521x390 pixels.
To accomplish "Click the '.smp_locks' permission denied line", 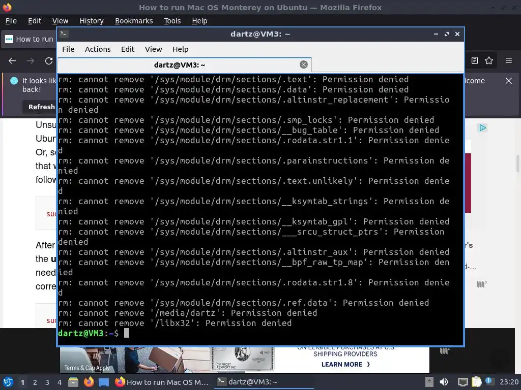I will pyautogui.click(x=246, y=120).
